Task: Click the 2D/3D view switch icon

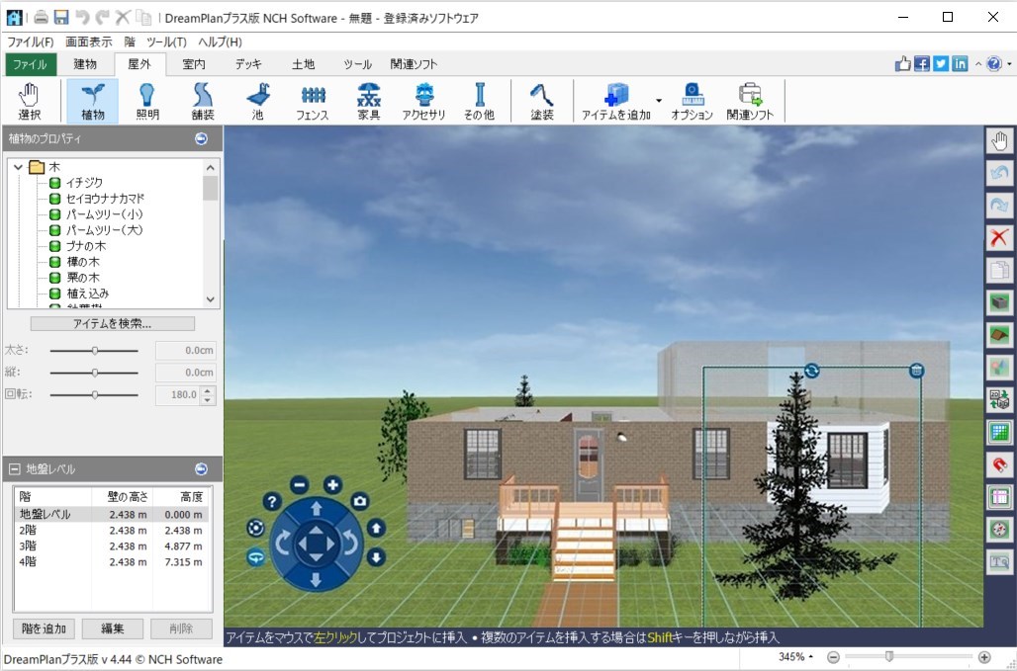Action: [999, 399]
